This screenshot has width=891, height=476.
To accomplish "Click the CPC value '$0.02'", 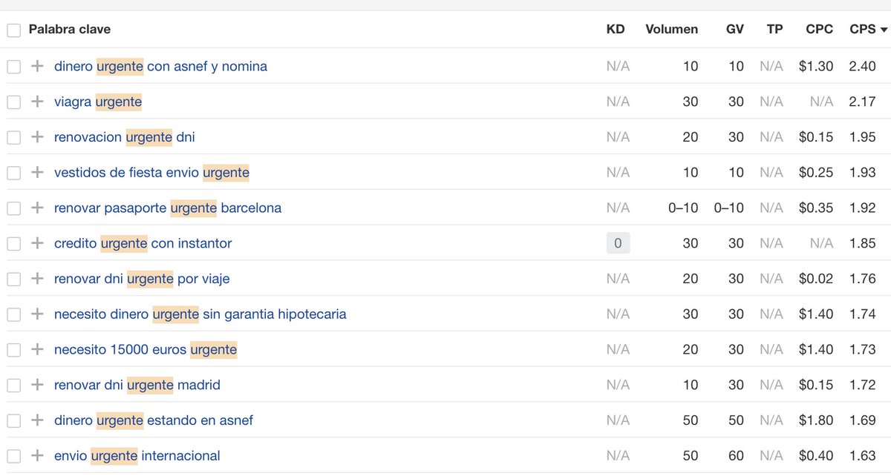I will click(816, 279).
